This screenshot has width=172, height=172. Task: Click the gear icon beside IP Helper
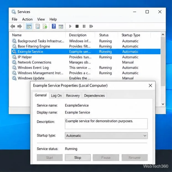(14, 57)
